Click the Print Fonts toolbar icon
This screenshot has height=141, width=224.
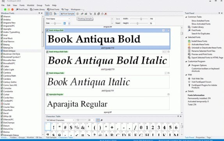click(x=48, y=9)
